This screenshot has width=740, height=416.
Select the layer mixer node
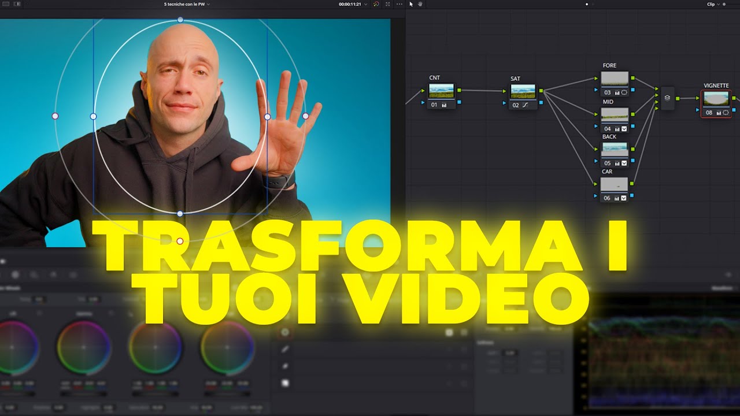(x=667, y=98)
